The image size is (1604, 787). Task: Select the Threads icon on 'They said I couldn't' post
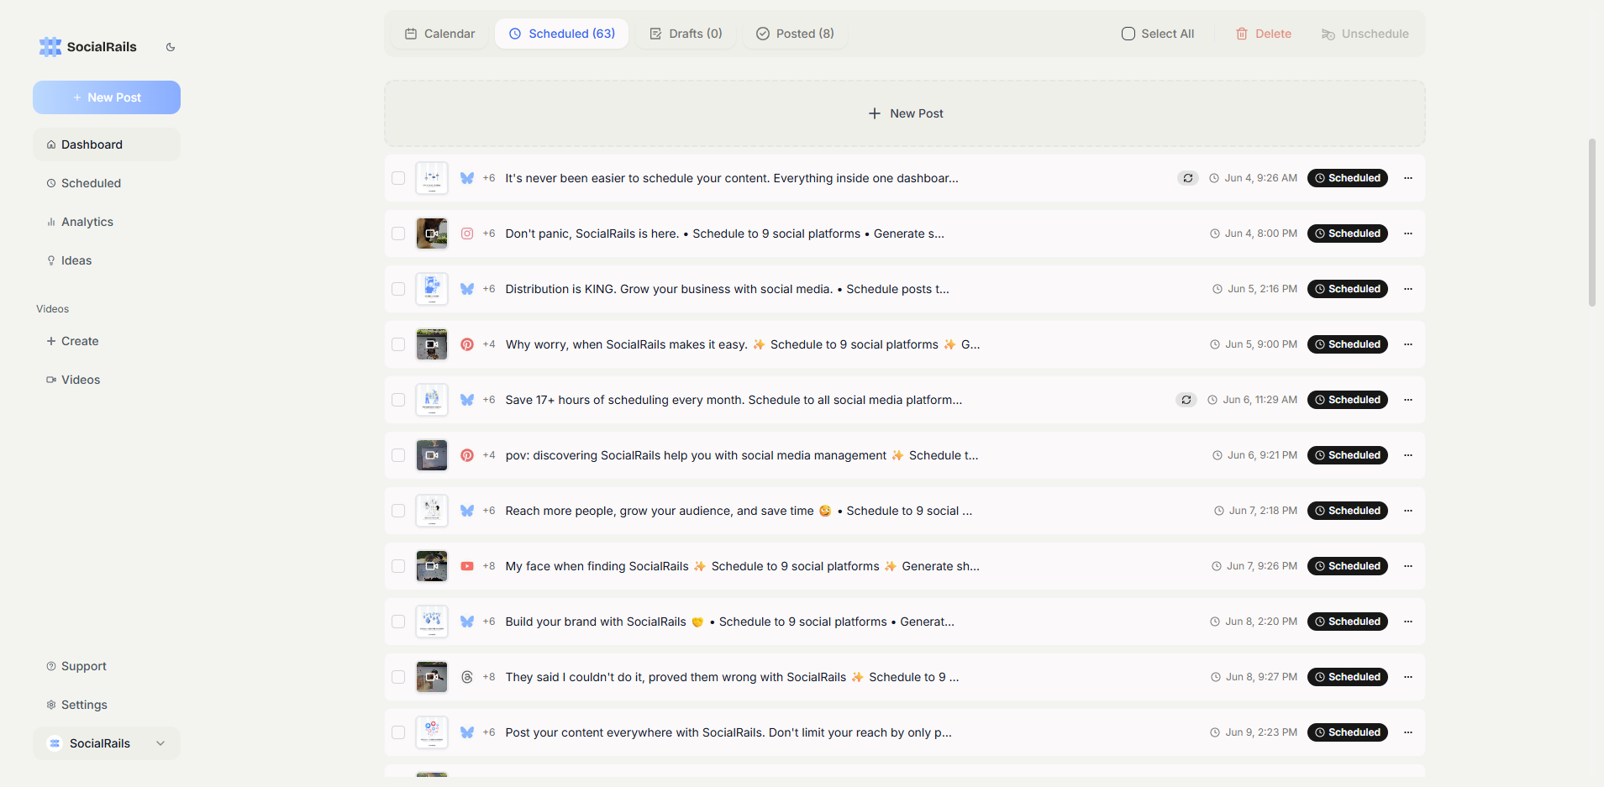(467, 677)
